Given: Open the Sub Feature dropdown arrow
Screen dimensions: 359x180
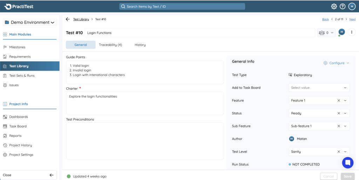Looking at the screenshot, I should click(345, 126).
